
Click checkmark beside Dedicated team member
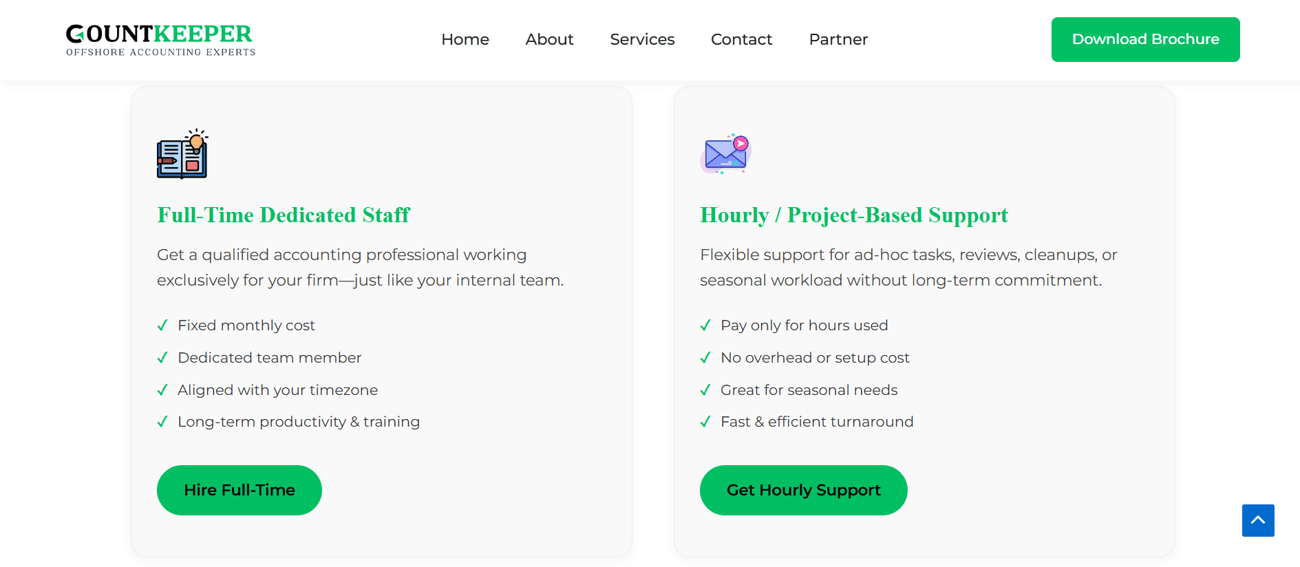162,358
